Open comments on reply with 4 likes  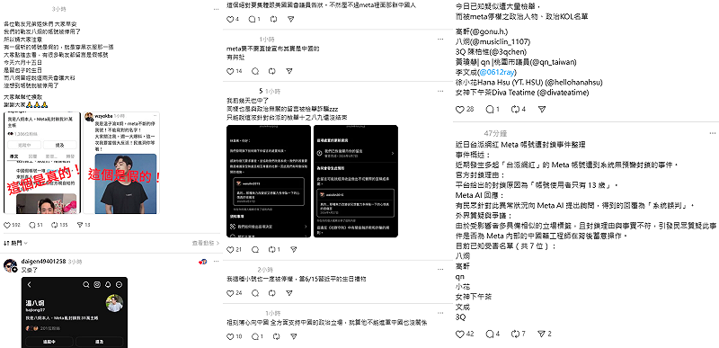tap(252, 19)
